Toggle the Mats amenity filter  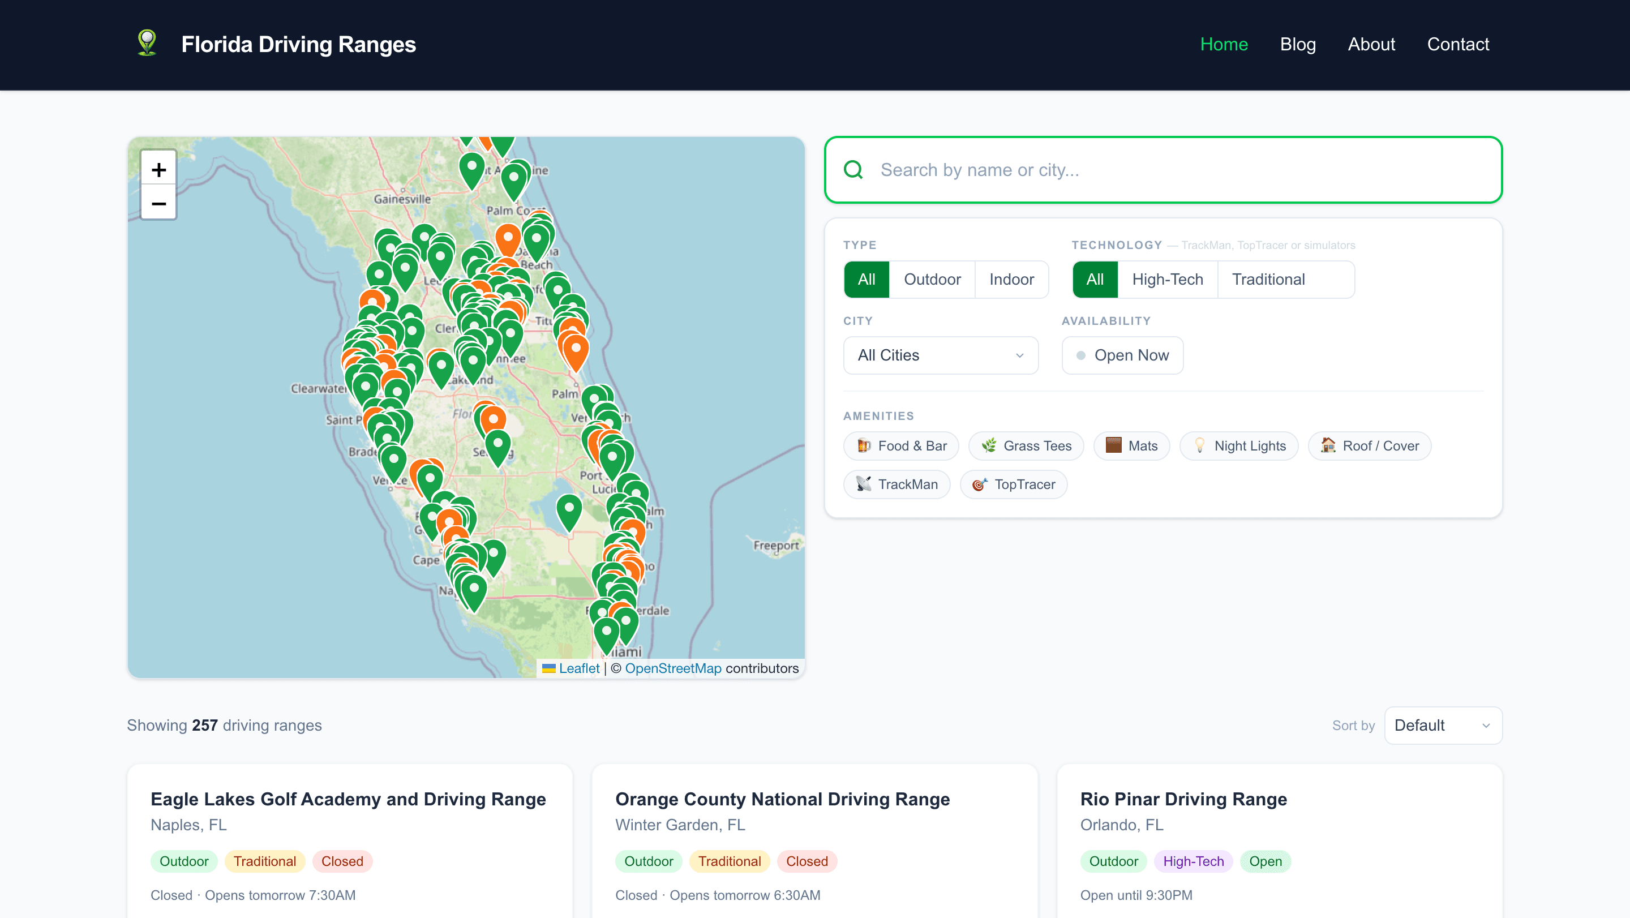pyautogui.click(x=1131, y=445)
